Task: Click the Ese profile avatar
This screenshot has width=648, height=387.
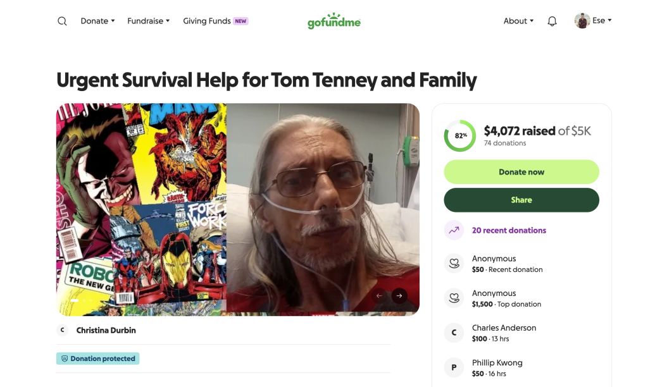Action: click(x=582, y=21)
